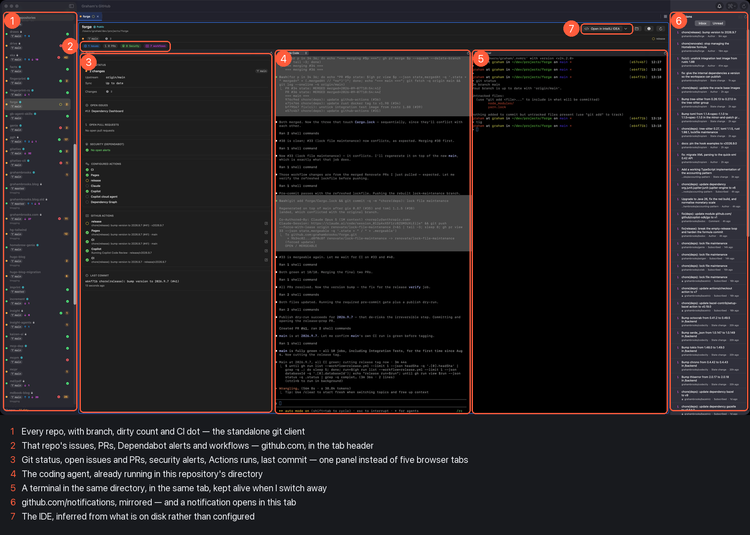Click the pending CI circle on forge row
The width and height of the screenshot is (750, 535).
click(x=60, y=104)
